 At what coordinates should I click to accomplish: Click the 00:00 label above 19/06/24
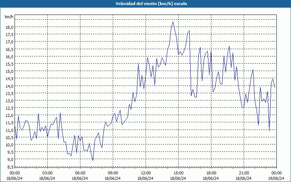[276, 173]
